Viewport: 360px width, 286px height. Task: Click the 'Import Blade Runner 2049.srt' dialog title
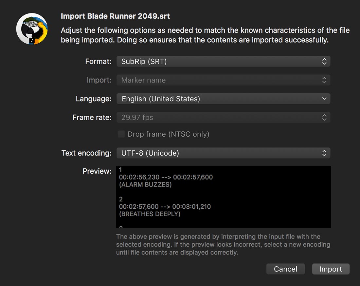tap(116, 16)
